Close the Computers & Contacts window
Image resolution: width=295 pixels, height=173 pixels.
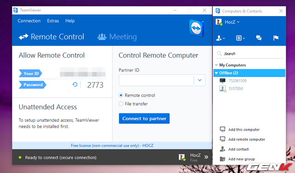coord(281,11)
